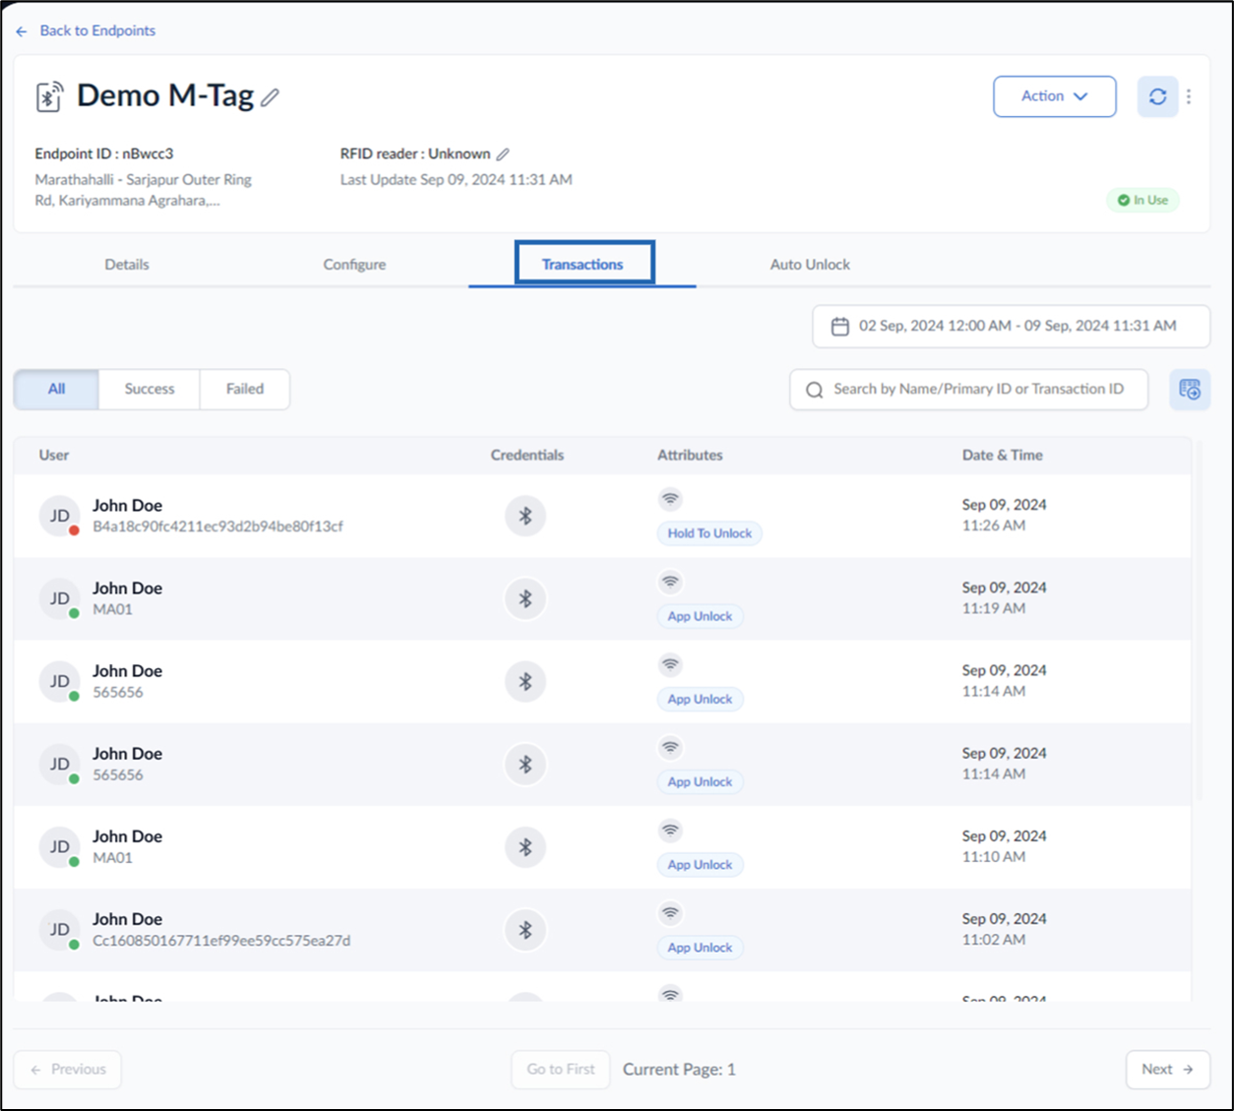Select the Transactions tab
The image size is (1234, 1111).
583,265
